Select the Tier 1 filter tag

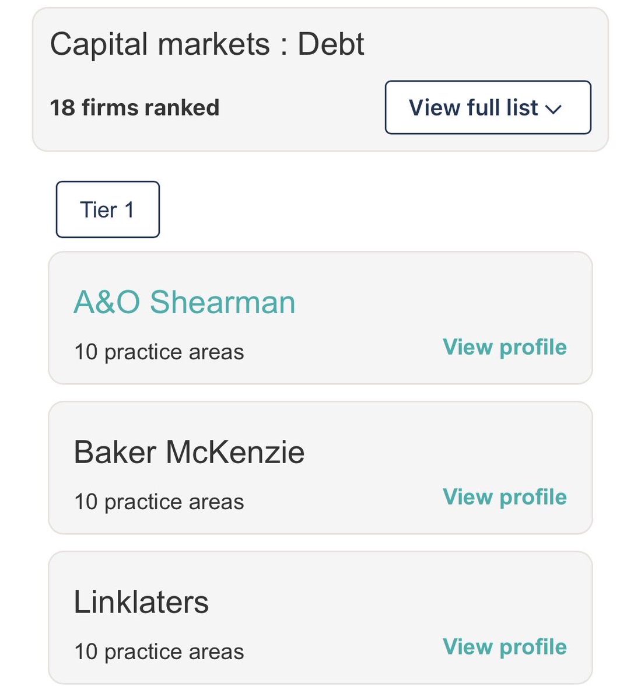click(x=107, y=209)
